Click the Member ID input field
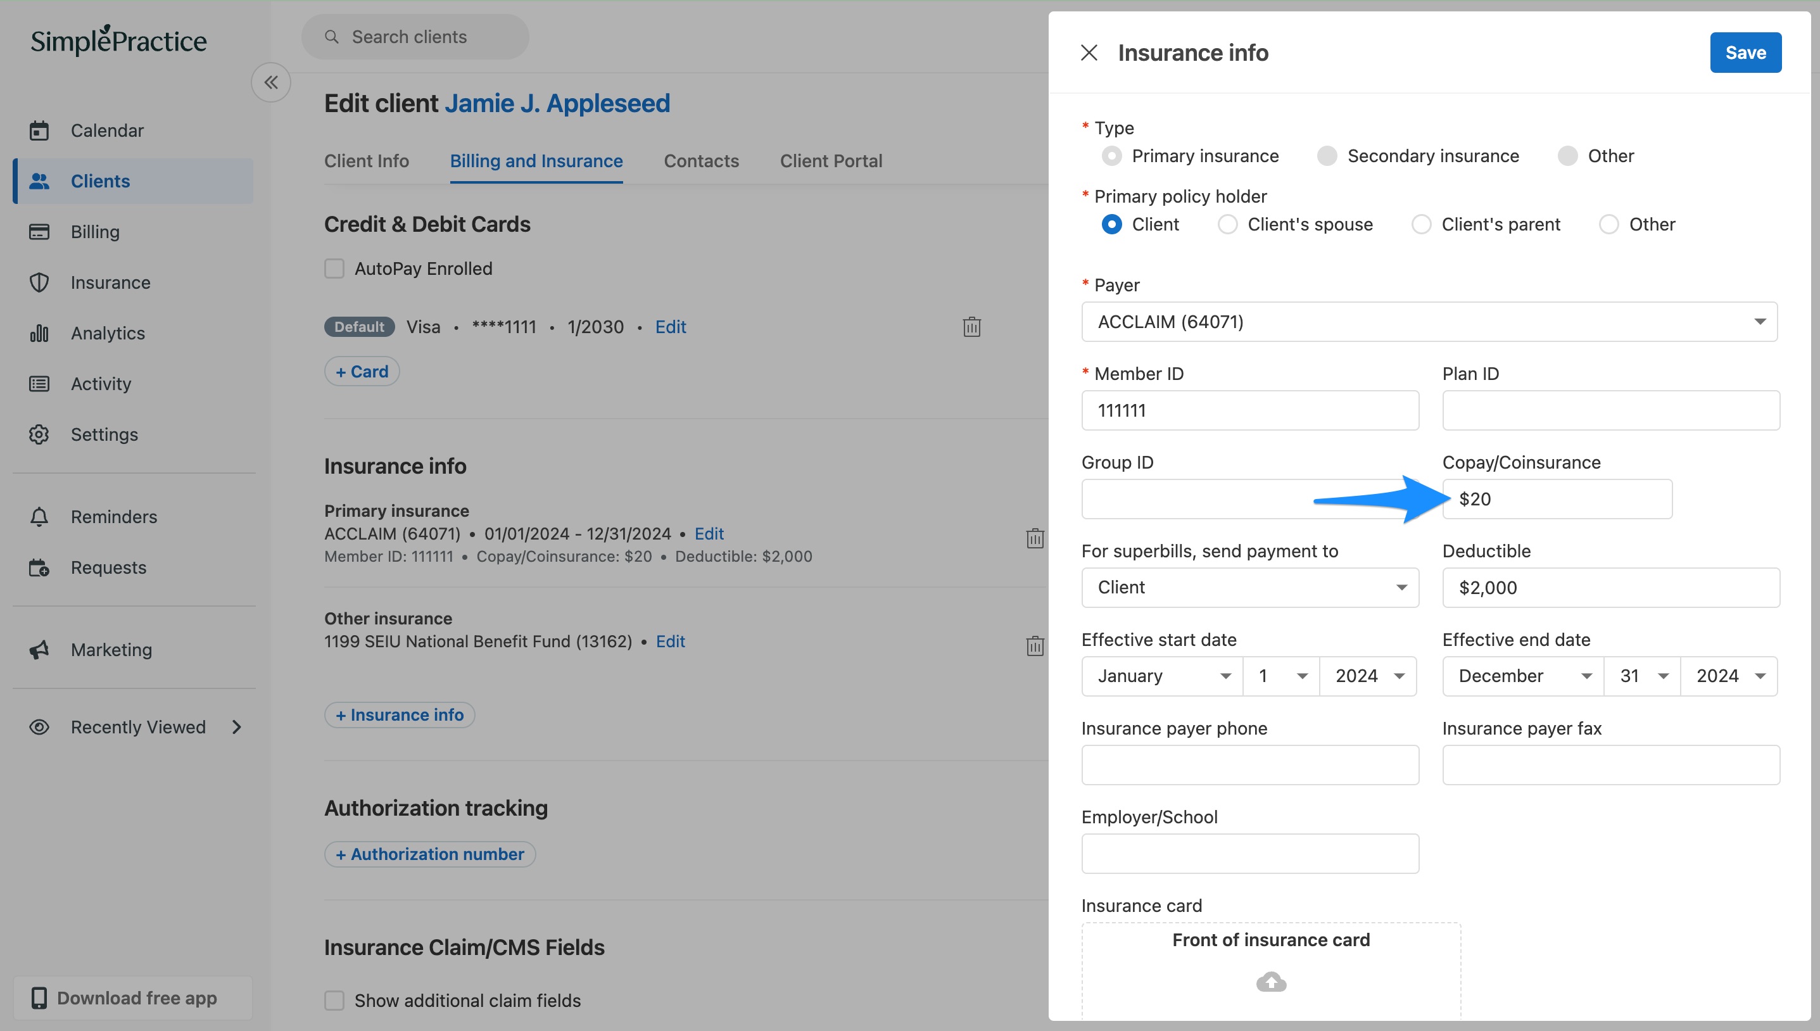Screen dimensions: 1820x1031 point(1249,410)
